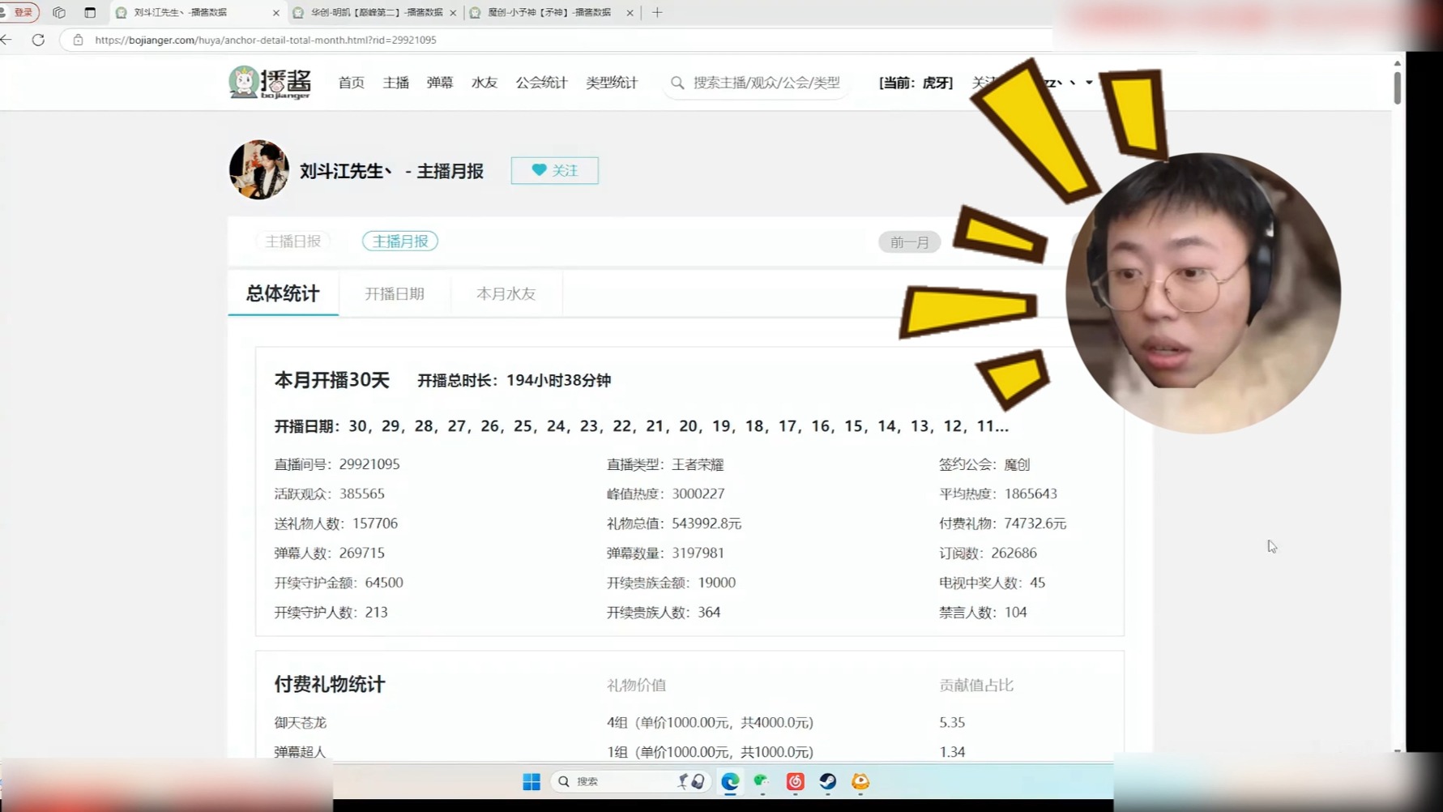Switch to the 主播日报 daily report
Screen dimensions: 1443x812
[292, 241]
